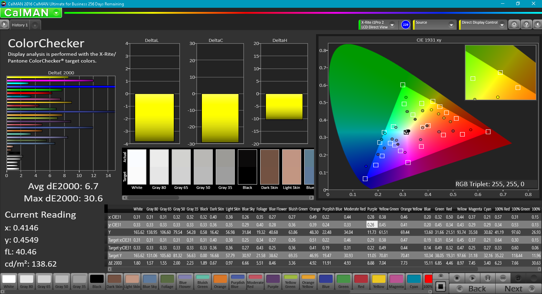Click the read series bracket button

(488, 278)
